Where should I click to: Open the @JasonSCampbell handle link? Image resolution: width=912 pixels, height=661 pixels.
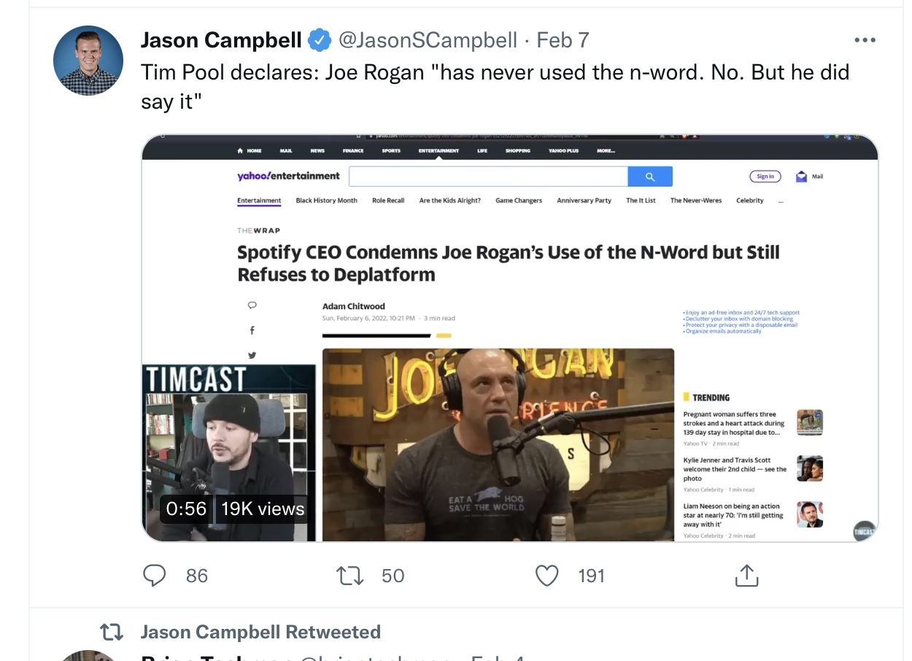428,40
